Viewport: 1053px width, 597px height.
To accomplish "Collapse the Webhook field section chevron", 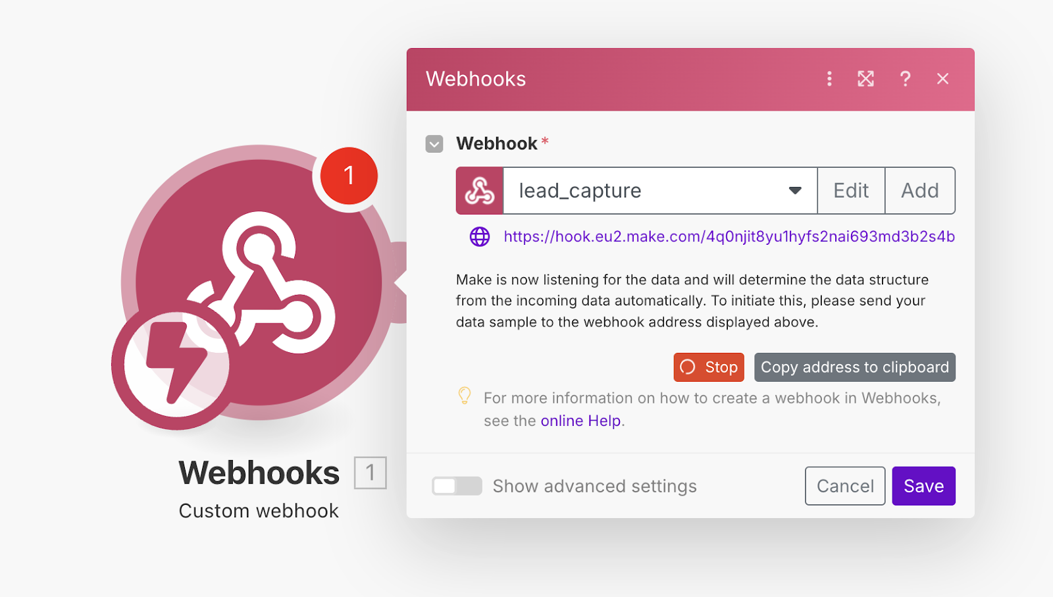I will (x=434, y=143).
